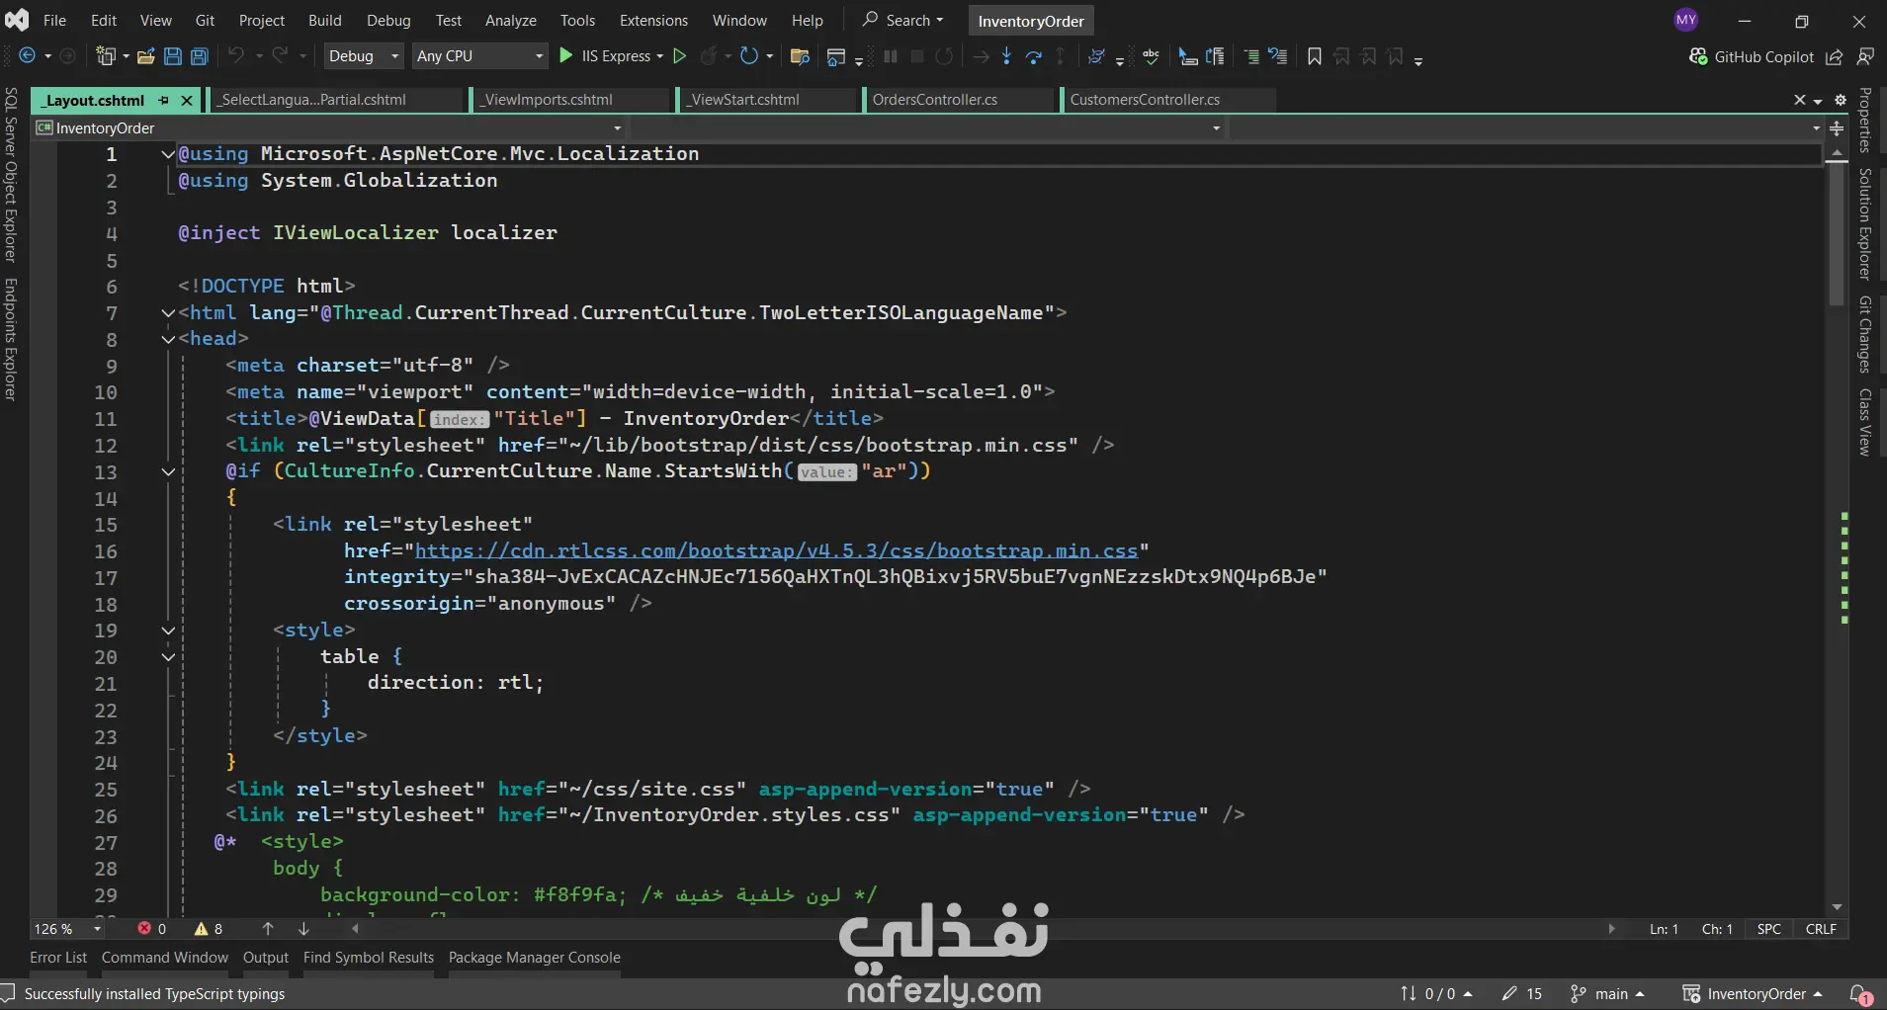
Task: Click the Save All toolbar icon
Action: tap(199, 56)
